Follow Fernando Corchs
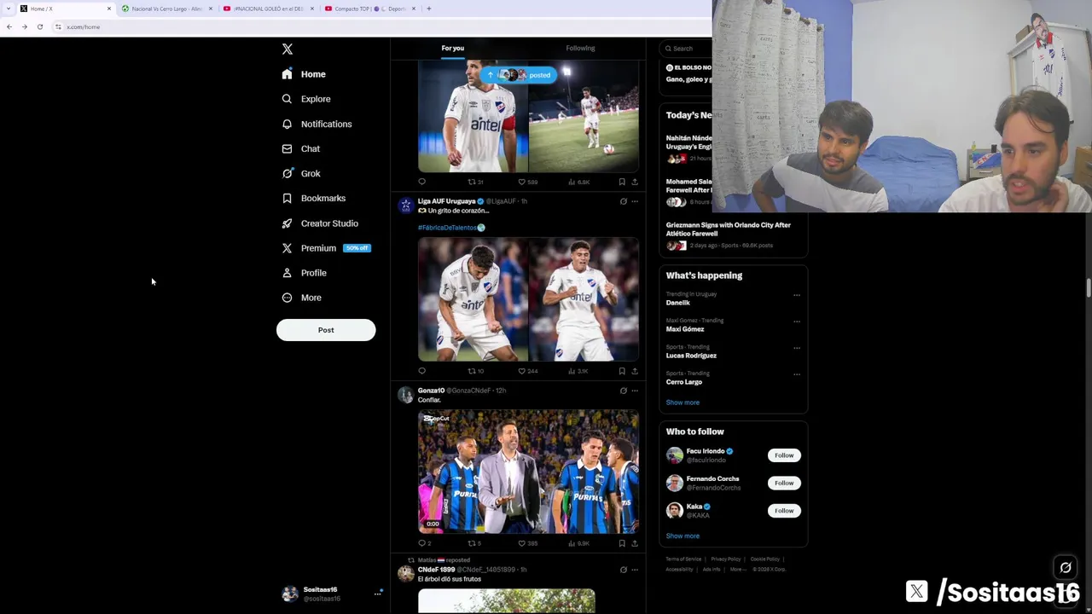This screenshot has height=614, width=1092. 784,483
